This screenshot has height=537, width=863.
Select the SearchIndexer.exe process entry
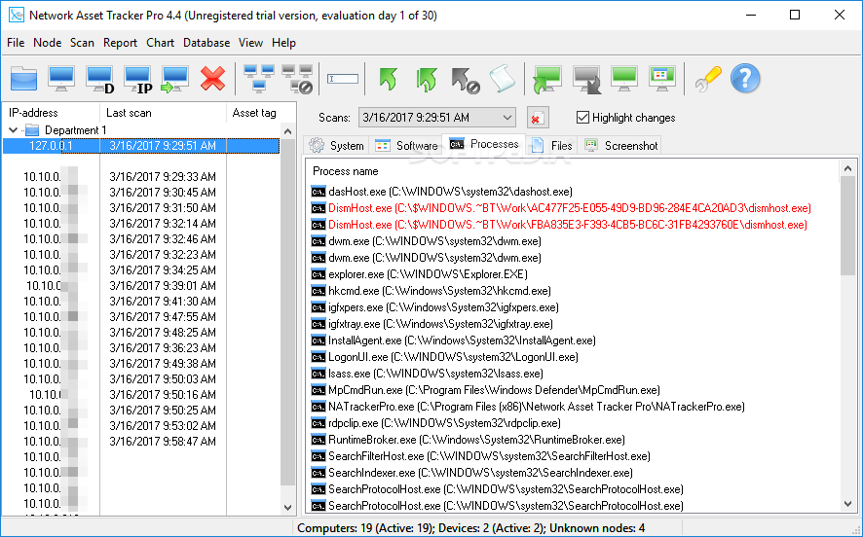pos(471,472)
